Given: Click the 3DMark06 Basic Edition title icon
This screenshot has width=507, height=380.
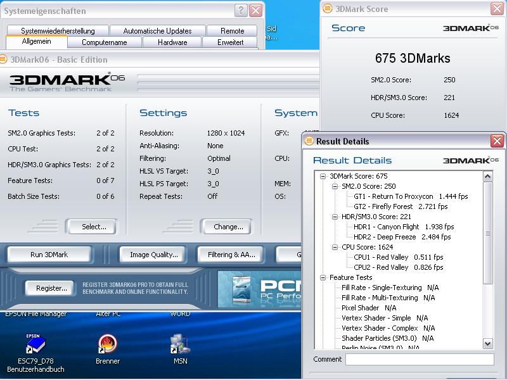Looking at the screenshot, I should [3, 60].
